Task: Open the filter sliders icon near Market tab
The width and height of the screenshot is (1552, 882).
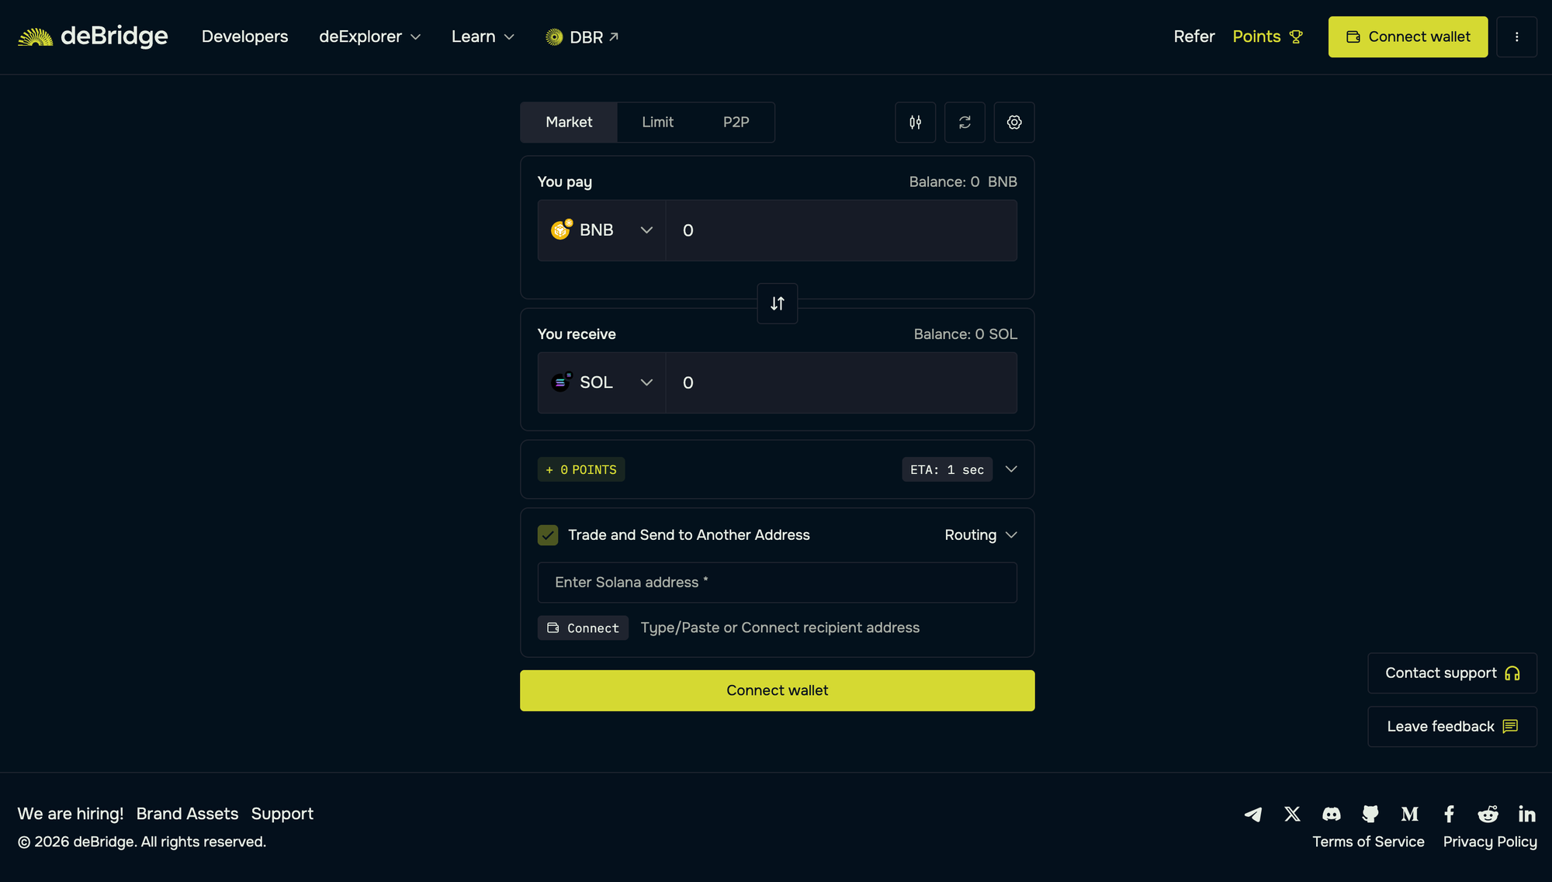Action: (915, 122)
